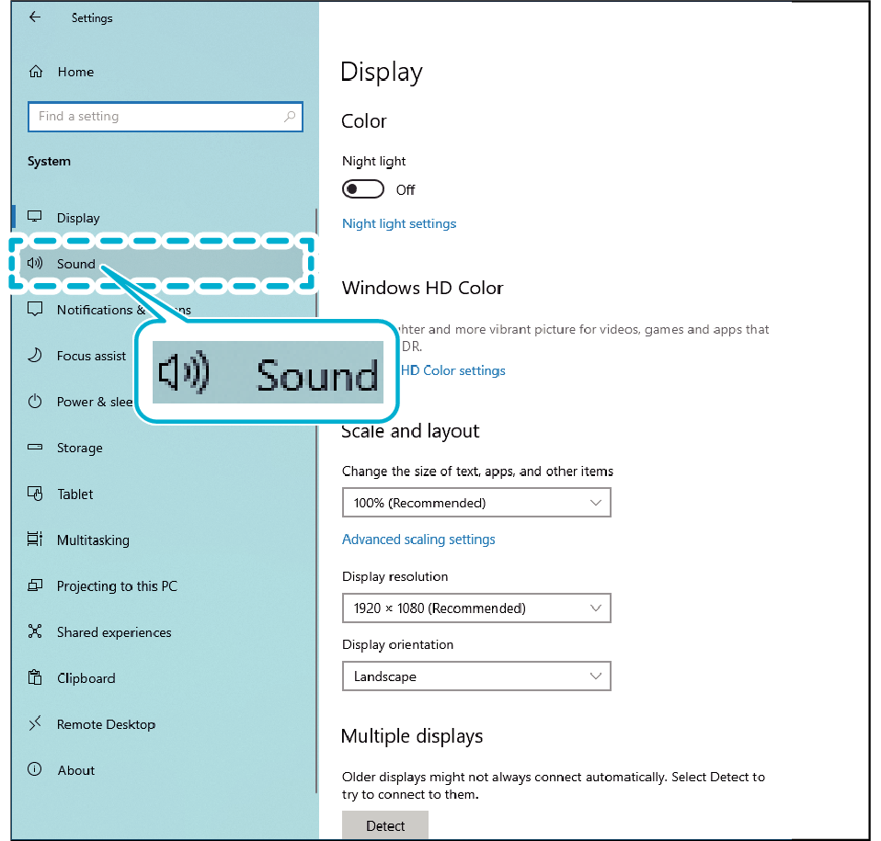Click the Clipboard icon in sidebar
This screenshot has height=841, width=881.
tap(35, 678)
